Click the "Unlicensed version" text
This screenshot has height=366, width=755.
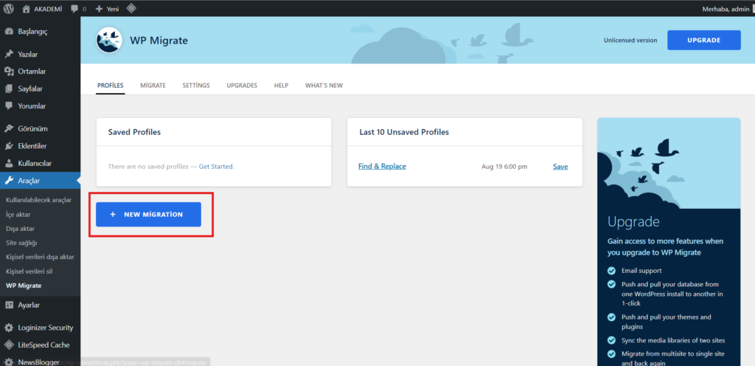pos(630,41)
